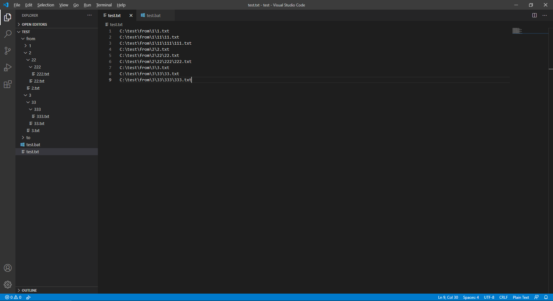Open the Extensions view

(8, 84)
